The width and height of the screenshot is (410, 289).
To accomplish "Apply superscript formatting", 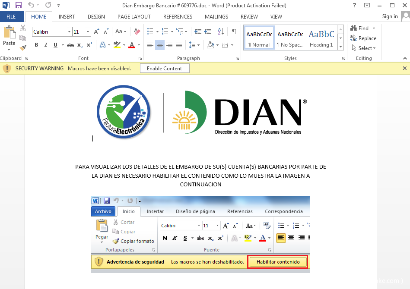I will [x=89, y=45].
